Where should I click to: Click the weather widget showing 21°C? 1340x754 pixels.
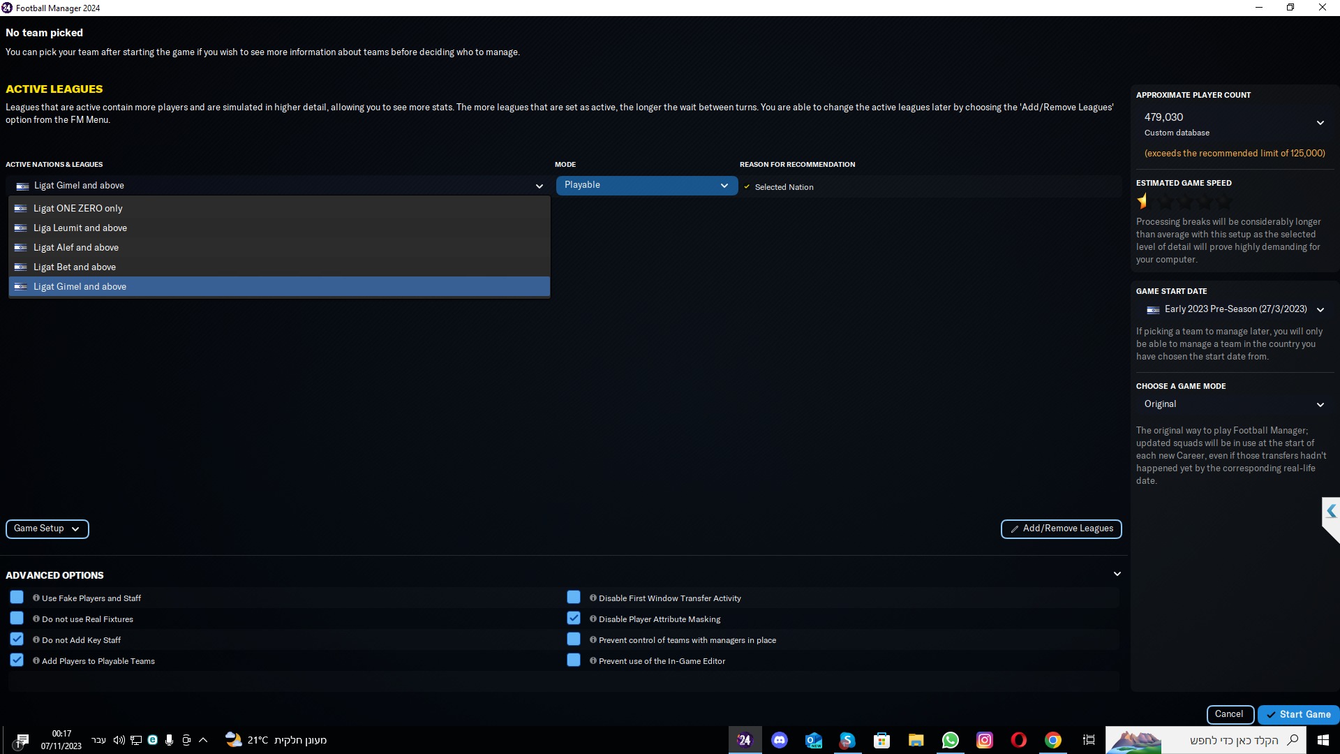point(276,740)
